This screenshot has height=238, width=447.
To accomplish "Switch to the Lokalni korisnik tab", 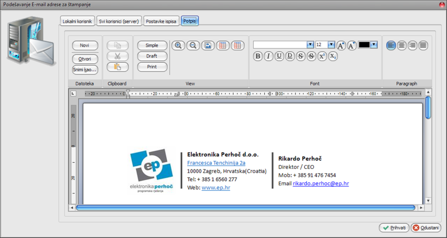I will click(x=77, y=21).
